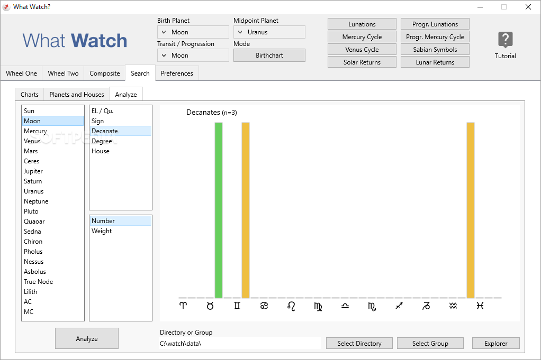Image resolution: width=541 pixels, height=360 pixels.
Task: Open the Birth Planet dropdown
Action: pyautogui.click(x=193, y=32)
